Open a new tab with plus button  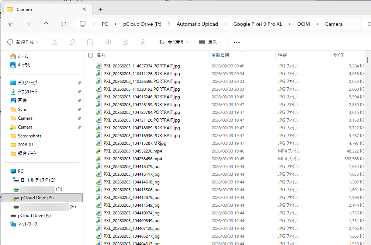point(101,10)
